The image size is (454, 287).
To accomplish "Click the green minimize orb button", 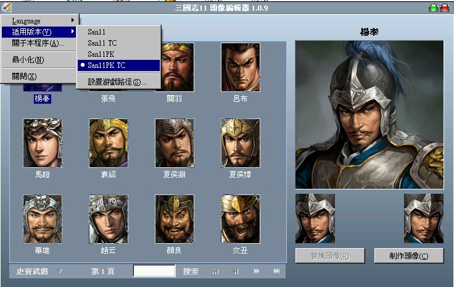I will pyautogui.click(x=434, y=8).
